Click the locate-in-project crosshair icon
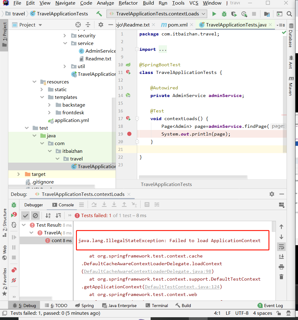Screen dimensions: 298x320 (78, 25)
